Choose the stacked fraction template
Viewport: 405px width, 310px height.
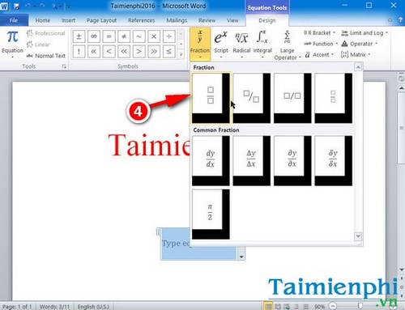coord(211,98)
